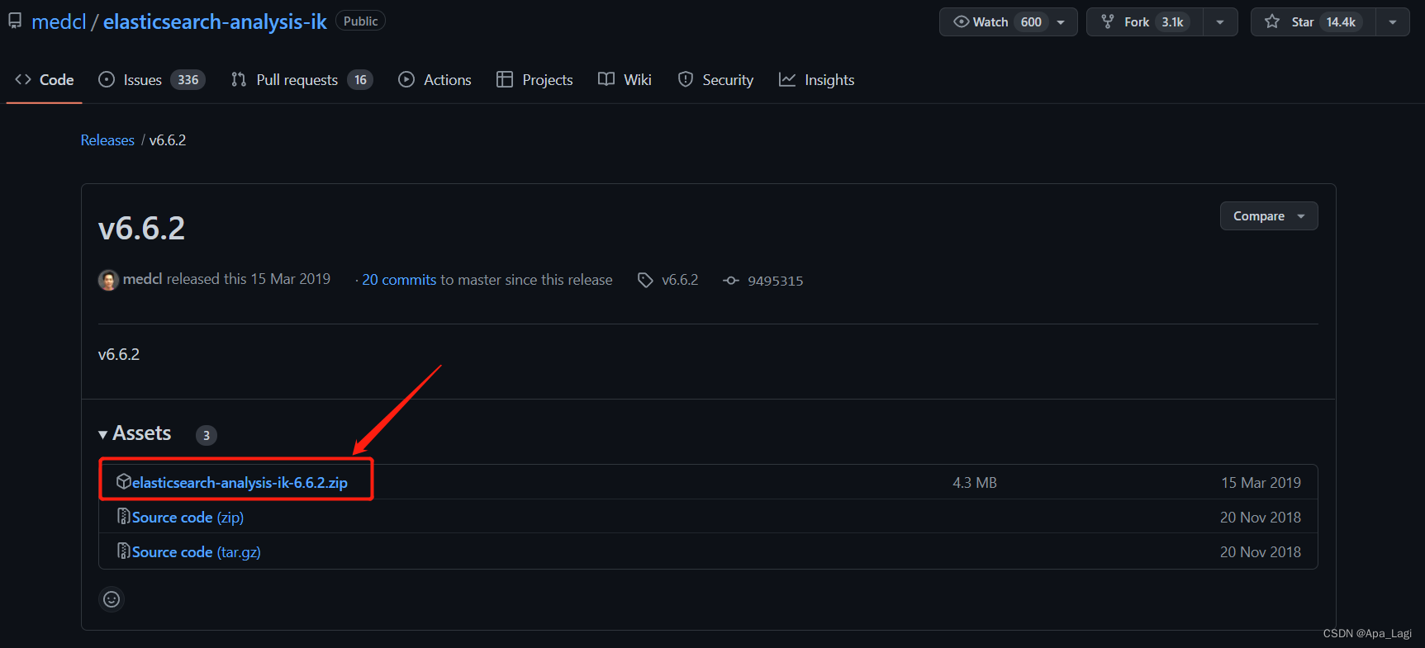
Task: Click the Insights graph icon
Action: click(x=787, y=79)
